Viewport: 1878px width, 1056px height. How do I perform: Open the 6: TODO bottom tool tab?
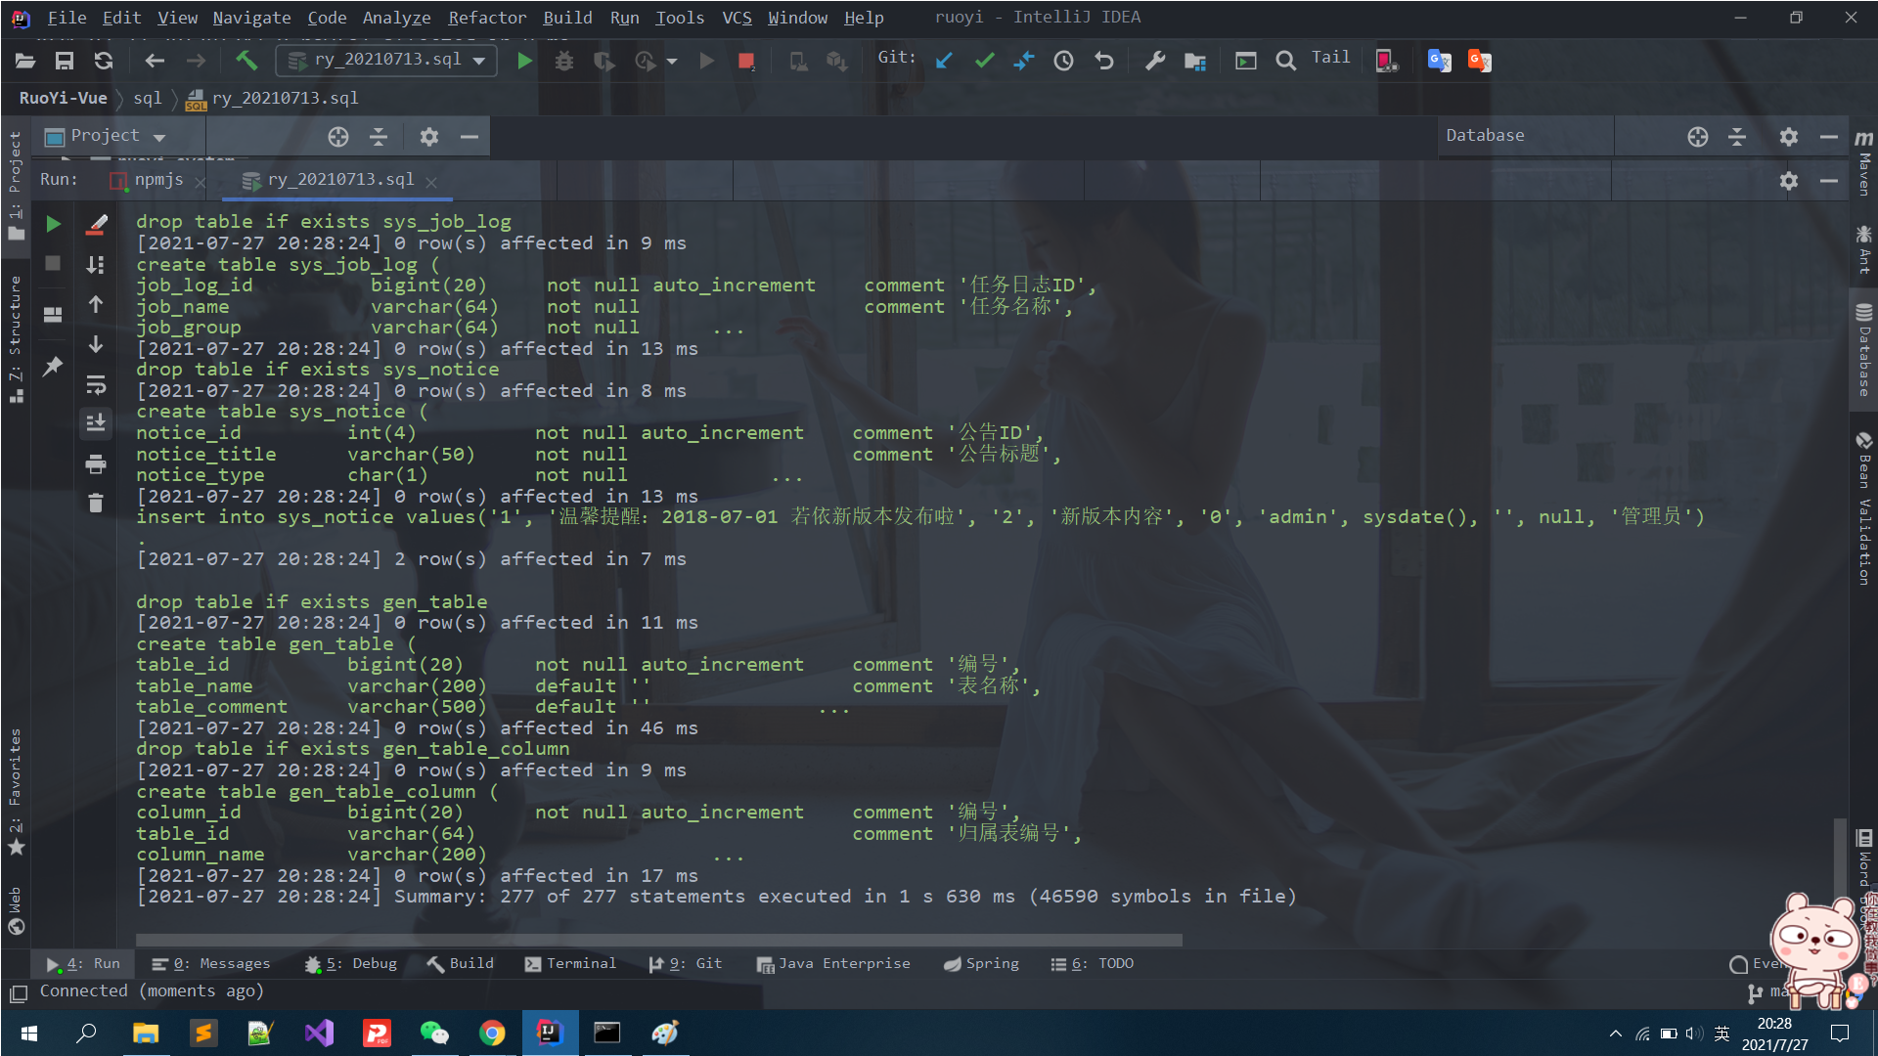(x=1093, y=964)
